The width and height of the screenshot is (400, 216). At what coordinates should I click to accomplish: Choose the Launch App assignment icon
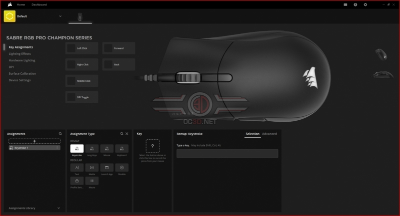click(x=106, y=168)
